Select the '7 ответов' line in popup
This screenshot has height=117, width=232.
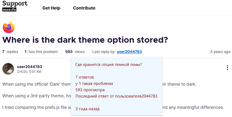[85, 77]
